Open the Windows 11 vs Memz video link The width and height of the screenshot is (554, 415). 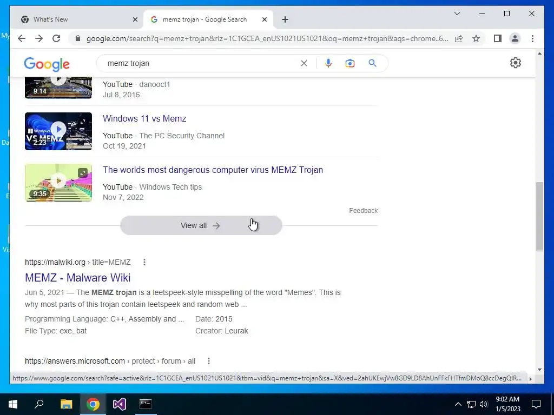coord(144,118)
